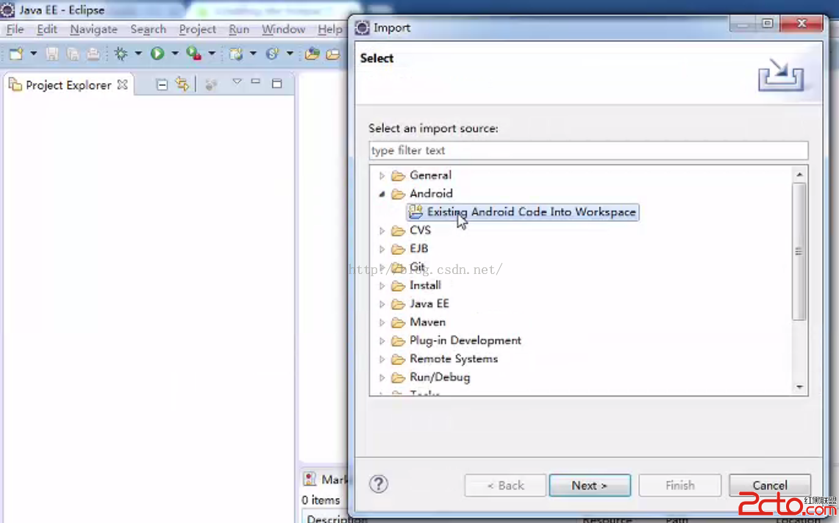Click the New wizard toolbar icon

click(16, 54)
